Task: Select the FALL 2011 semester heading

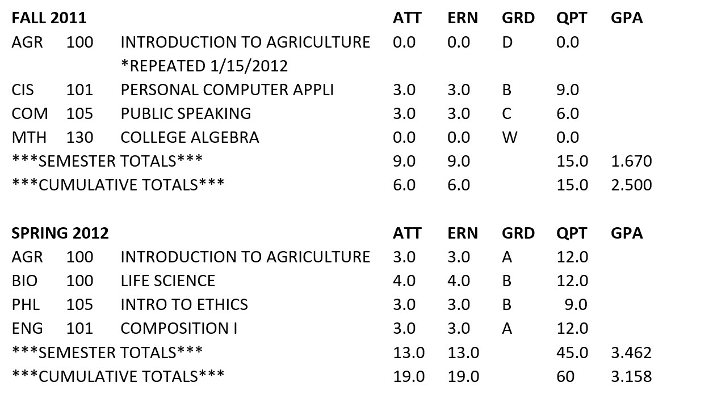Action: click(x=49, y=18)
